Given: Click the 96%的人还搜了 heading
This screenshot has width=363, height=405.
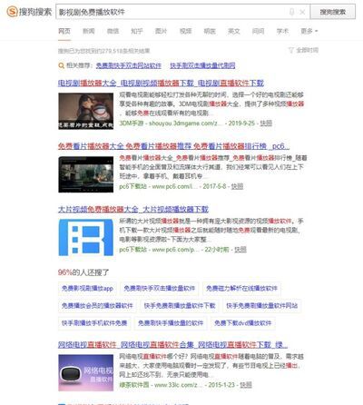Looking at the screenshot, I should (x=83, y=272).
